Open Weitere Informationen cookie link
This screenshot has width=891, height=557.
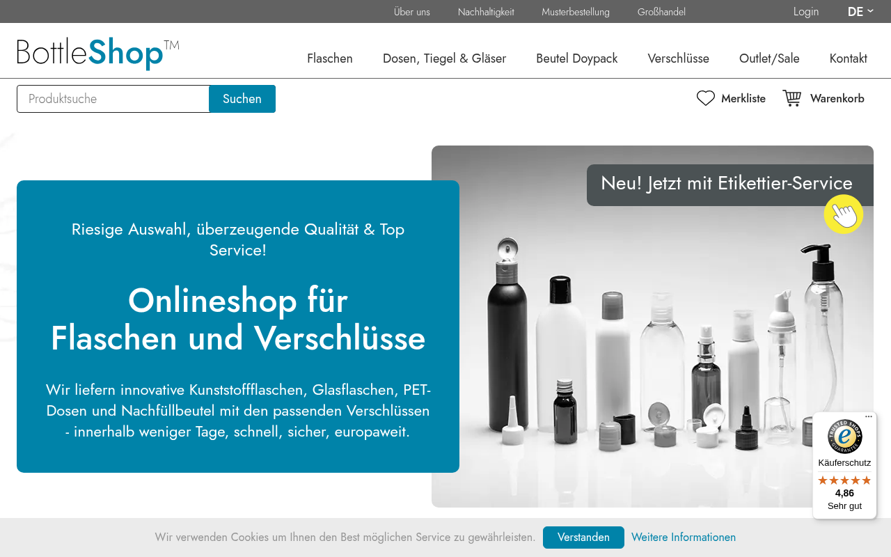pos(684,538)
